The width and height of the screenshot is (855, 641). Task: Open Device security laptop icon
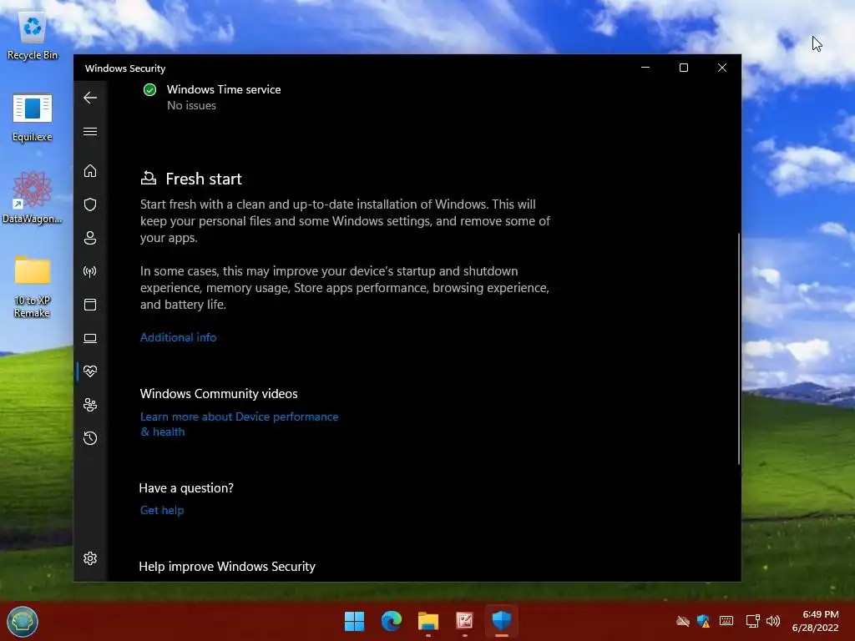[x=90, y=339]
